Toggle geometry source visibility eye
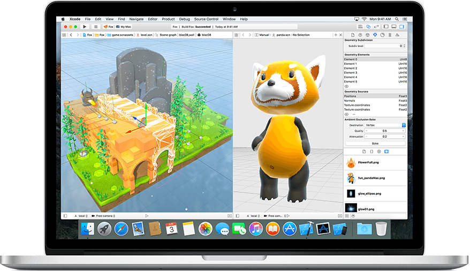 [346, 114]
